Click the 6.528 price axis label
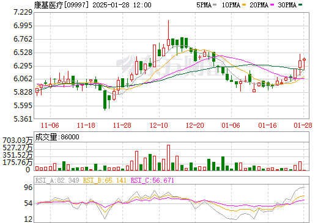 click(x=23, y=53)
